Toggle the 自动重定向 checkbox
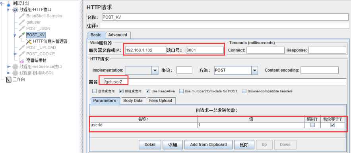Image resolution: width=351 pixels, height=153 pixels. (95, 91)
